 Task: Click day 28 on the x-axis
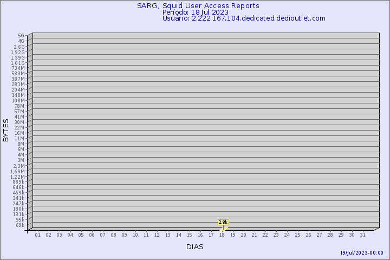point(330,235)
